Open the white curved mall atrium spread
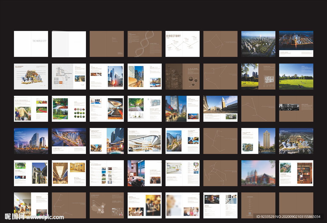This screenshot has height=223, width=327. pyautogui.click(x=145, y=141)
